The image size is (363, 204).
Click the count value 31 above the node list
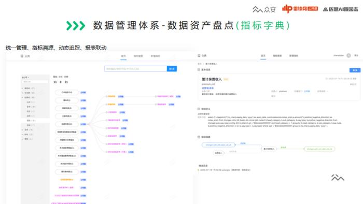point(66,82)
